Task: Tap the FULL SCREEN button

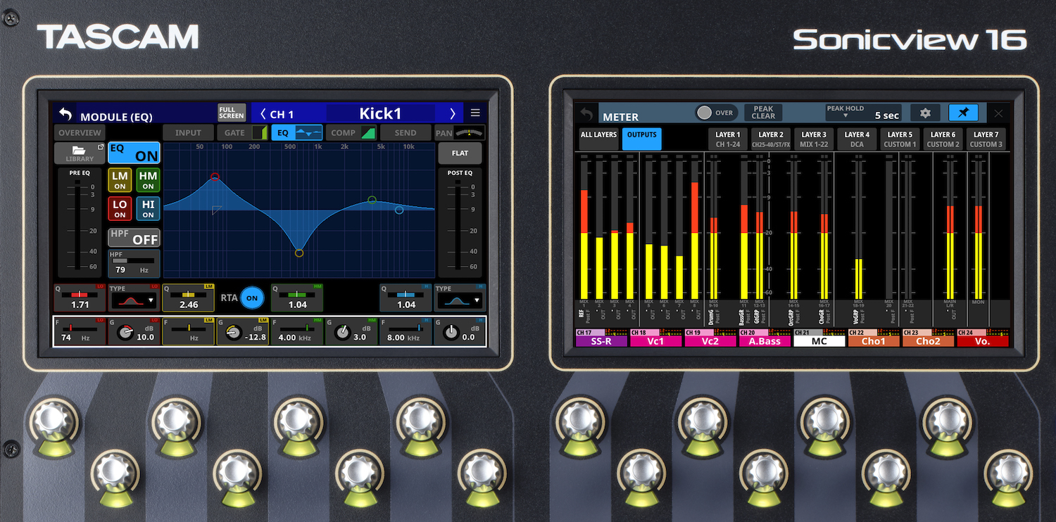Action: pos(232,113)
